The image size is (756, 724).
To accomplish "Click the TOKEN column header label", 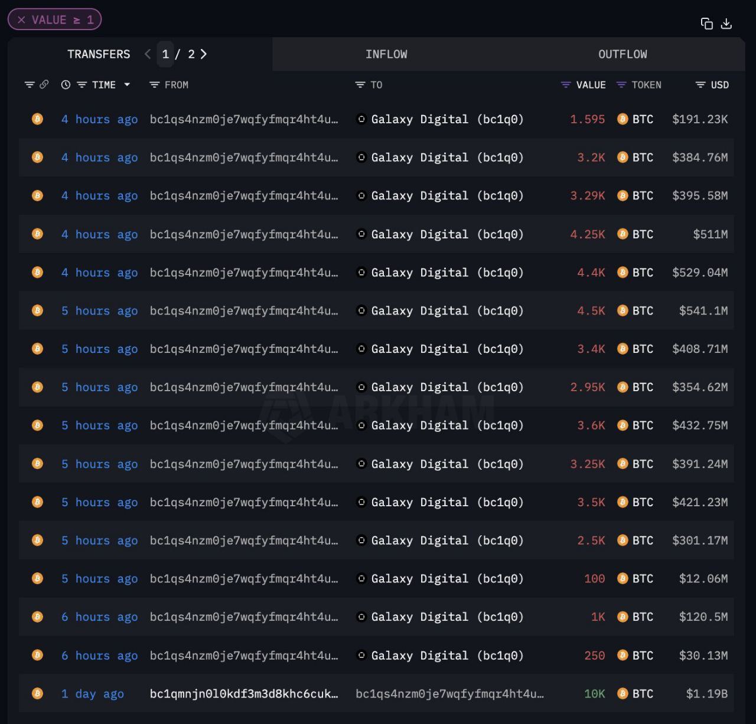I will [x=646, y=85].
